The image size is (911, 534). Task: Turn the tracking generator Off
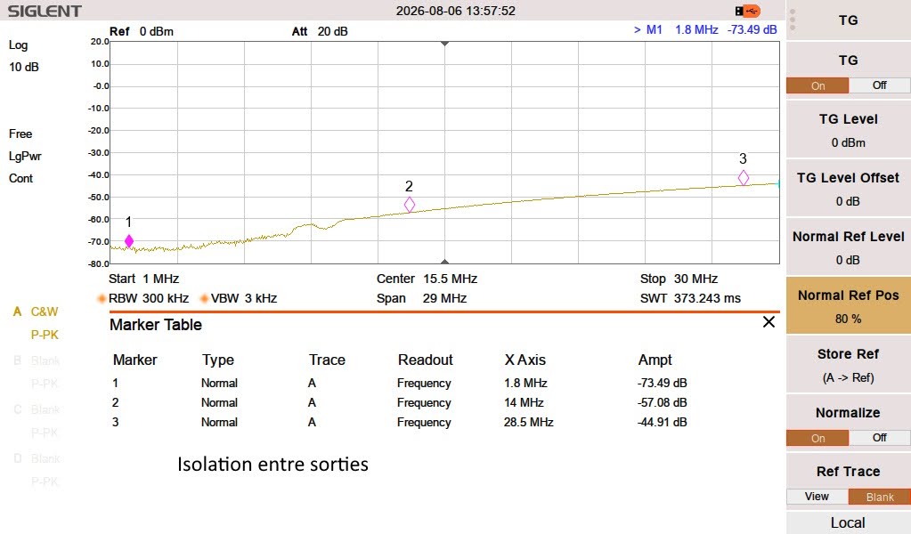point(880,85)
